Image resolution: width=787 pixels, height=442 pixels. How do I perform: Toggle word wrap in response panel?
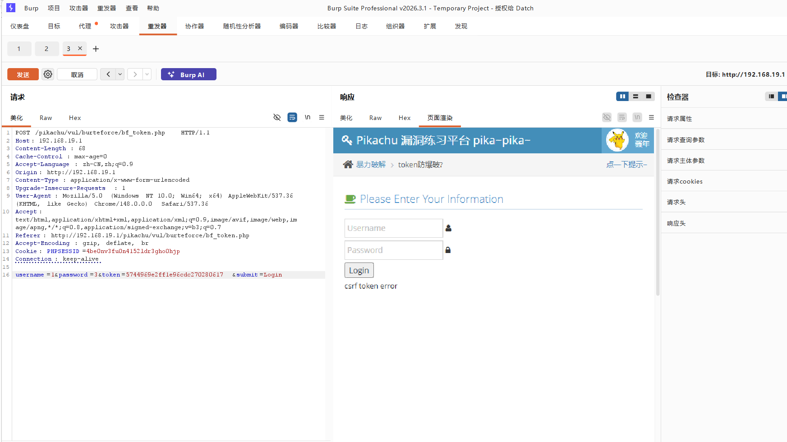coord(622,118)
